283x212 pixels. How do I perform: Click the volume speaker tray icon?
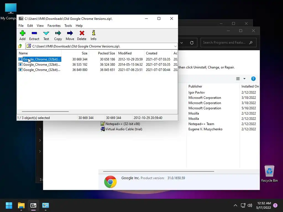(x=250, y=205)
